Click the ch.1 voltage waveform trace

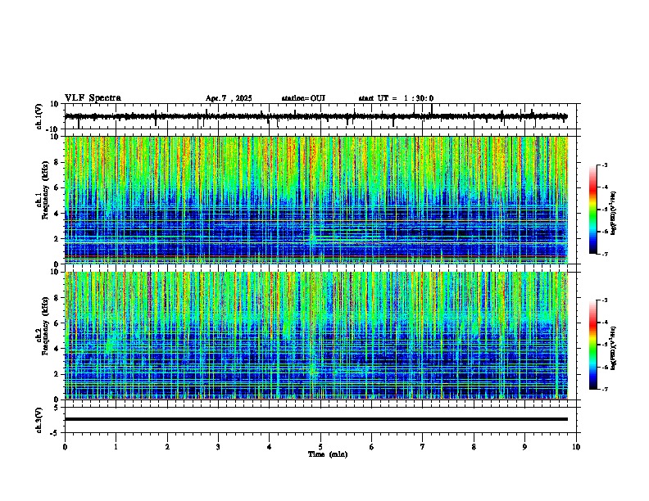[316, 116]
